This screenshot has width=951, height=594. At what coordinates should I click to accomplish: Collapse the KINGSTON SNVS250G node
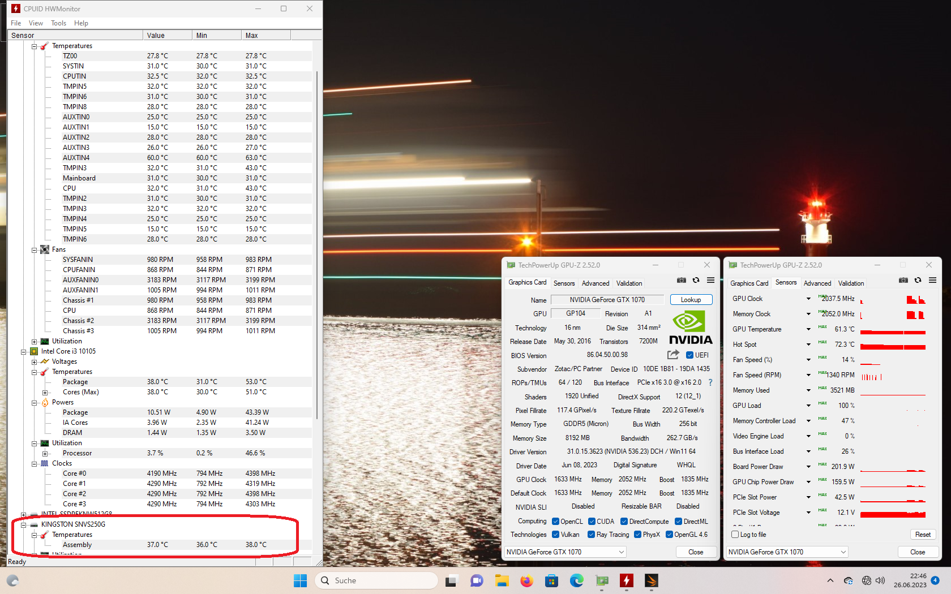pos(23,524)
